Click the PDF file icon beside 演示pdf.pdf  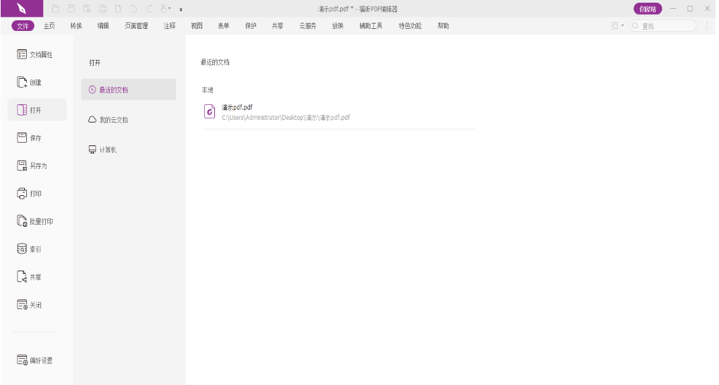pyautogui.click(x=210, y=111)
